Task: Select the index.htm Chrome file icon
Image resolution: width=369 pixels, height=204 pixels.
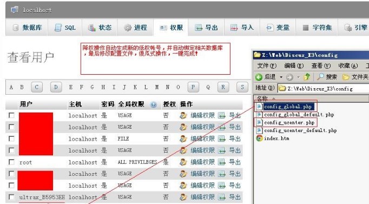Action: click(x=259, y=138)
